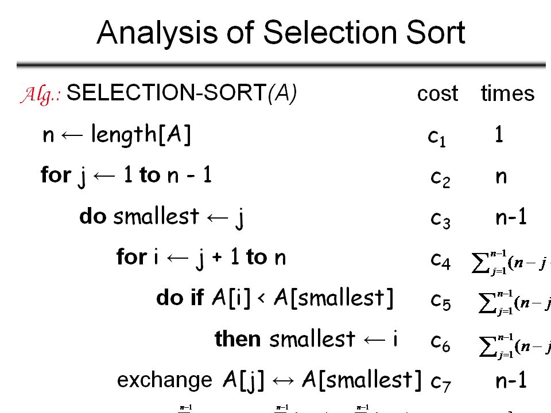The height and width of the screenshot is (413, 551).
Task: Click the red 'Alg.:' label
Action: pos(41,95)
